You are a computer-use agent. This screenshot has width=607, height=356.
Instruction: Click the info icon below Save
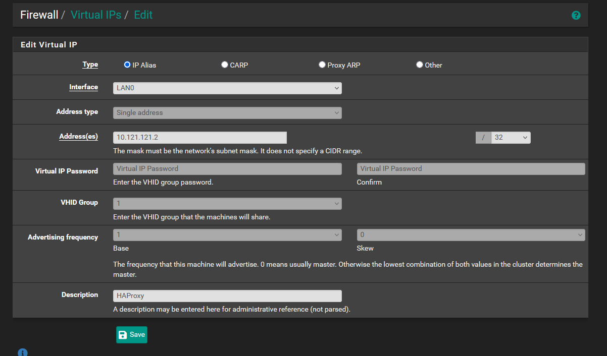[x=22, y=352]
